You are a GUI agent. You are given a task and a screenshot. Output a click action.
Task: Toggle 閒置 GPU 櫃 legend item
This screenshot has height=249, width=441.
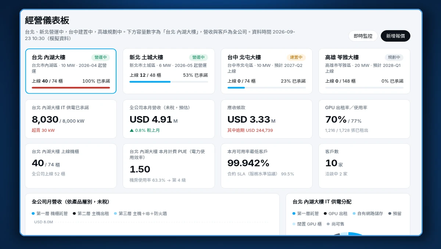307,224
